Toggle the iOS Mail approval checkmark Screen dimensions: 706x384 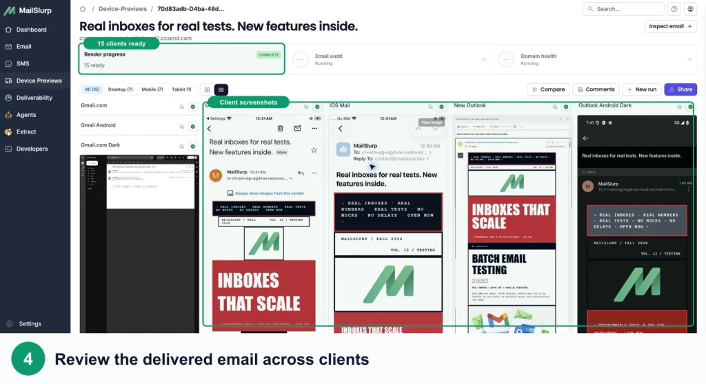(441, 107)
